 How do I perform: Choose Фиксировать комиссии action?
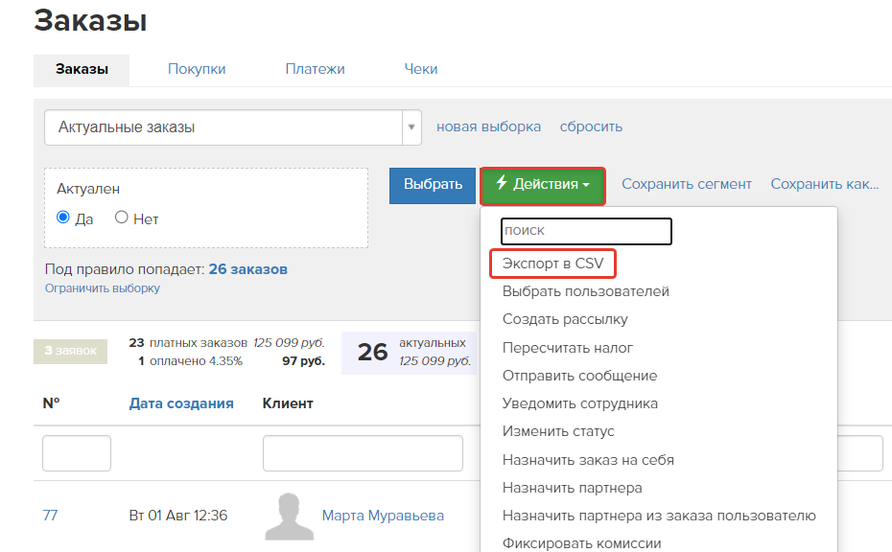point(581,543)
